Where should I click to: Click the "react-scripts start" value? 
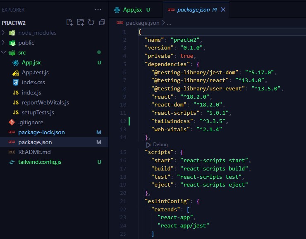coord(214,160)
